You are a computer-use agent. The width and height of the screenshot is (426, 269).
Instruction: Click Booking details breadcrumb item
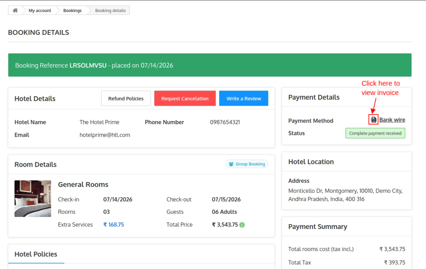pyautogui.click(x=110, y=10)
